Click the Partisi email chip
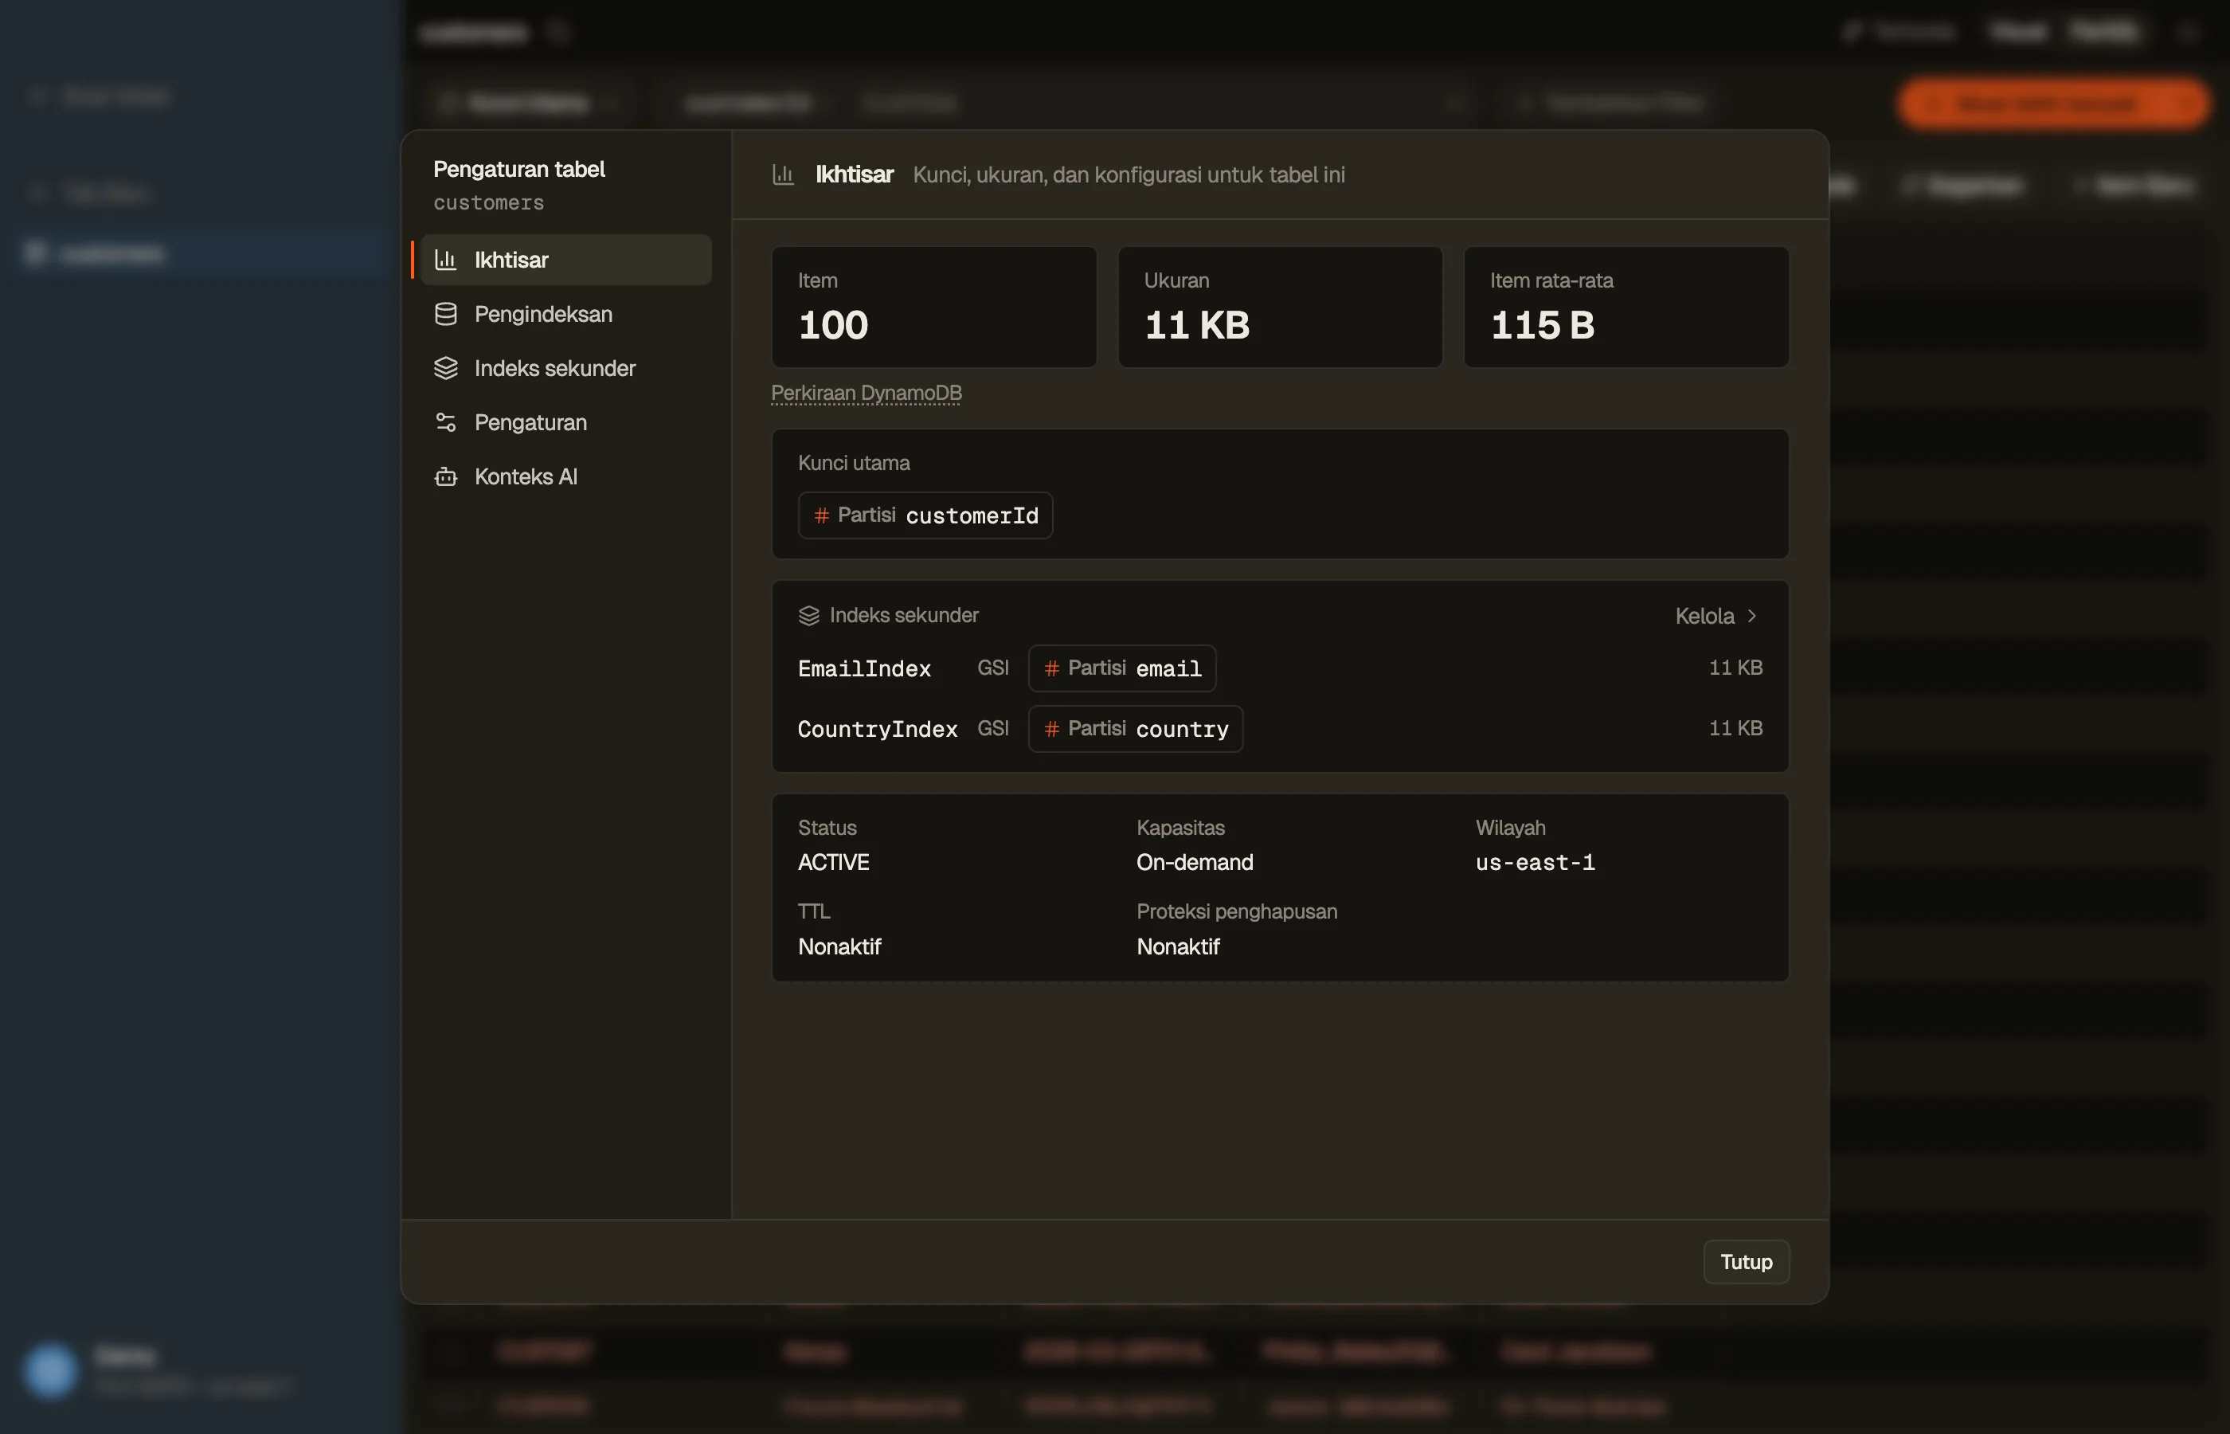The image size is (2230, 1434). [1121, 668]
